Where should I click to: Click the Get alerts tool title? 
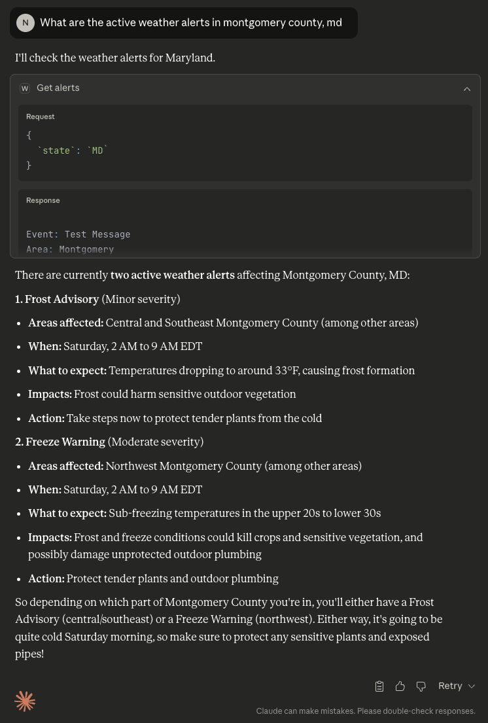(x=58, y=88)
